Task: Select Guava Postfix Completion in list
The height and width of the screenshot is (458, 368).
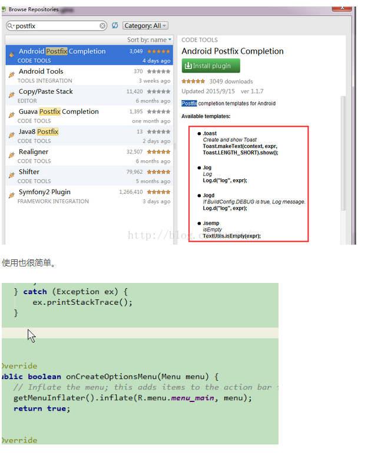Action: [89, 116]
